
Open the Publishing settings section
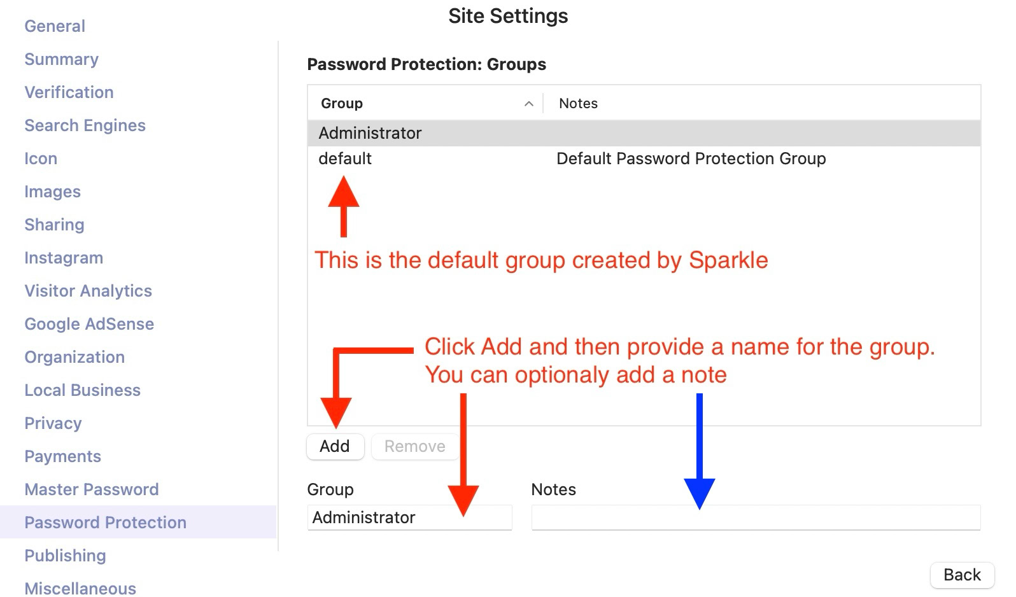click(x=65, y=556)
